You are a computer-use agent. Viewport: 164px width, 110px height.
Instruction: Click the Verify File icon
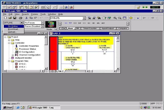tap(105, 18)
